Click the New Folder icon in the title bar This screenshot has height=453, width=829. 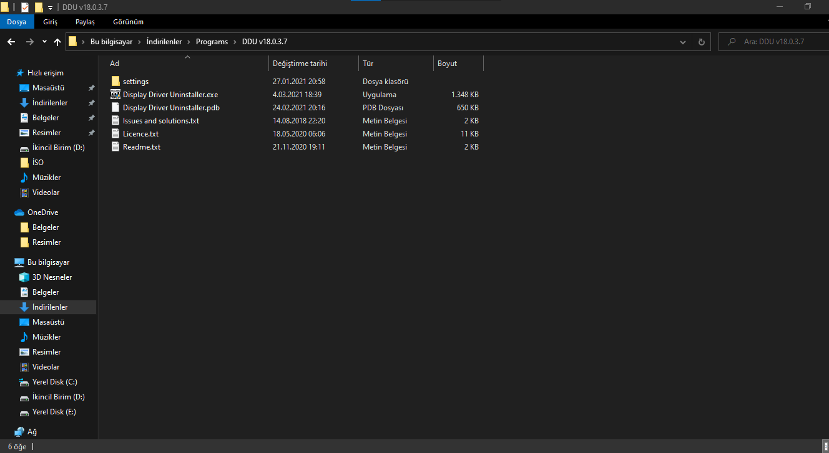point(39,7)
